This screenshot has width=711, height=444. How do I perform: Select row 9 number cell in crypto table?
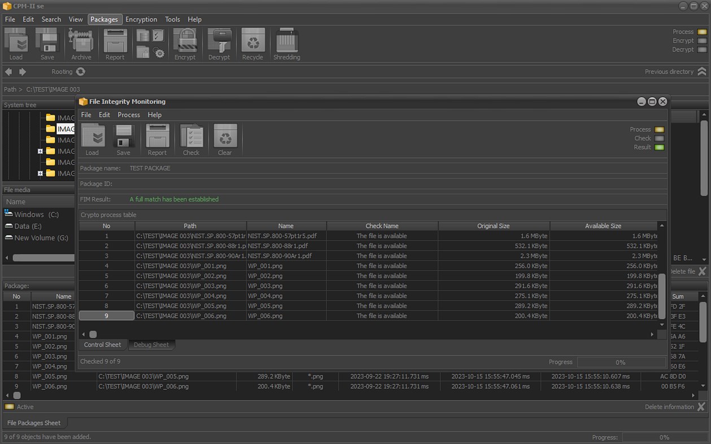click(107, 316)
